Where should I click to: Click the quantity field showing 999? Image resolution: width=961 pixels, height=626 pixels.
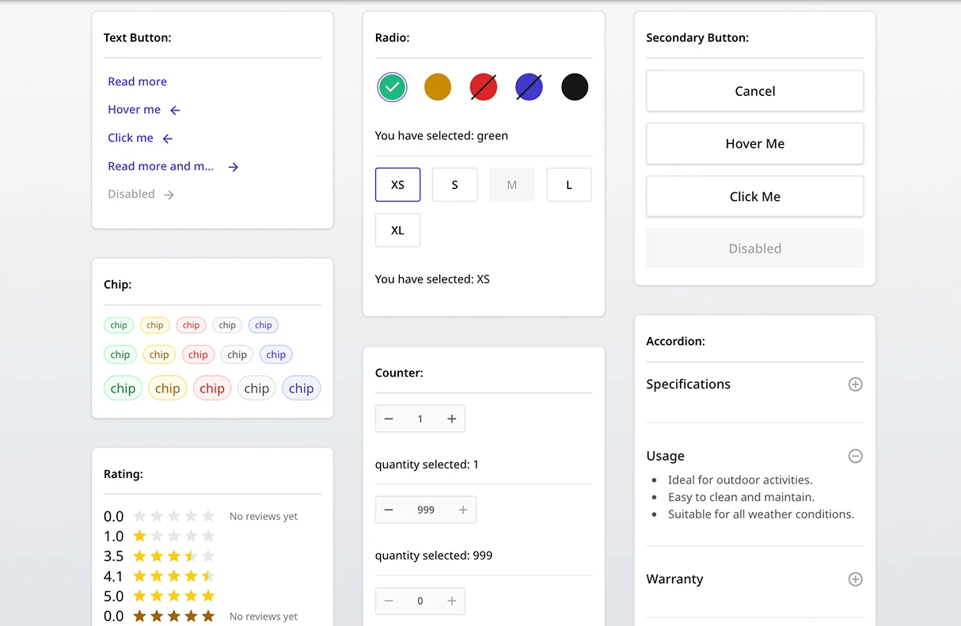tap(426, 510)
